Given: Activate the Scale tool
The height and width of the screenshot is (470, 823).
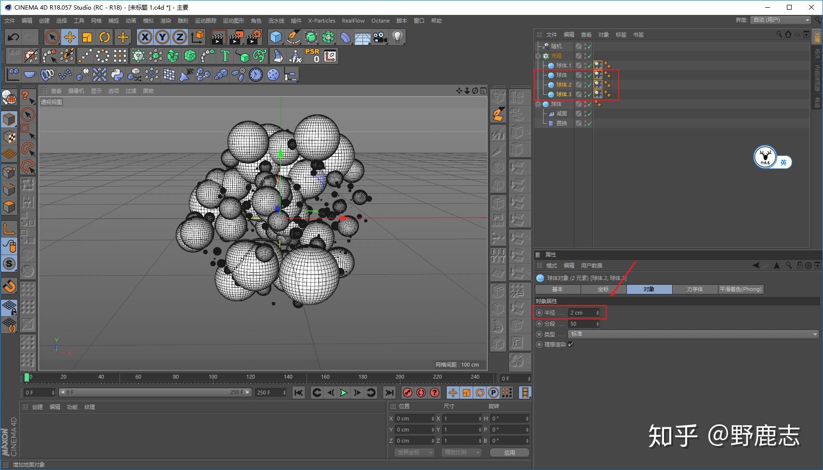Looking at the screenshot, I should 87,37.
